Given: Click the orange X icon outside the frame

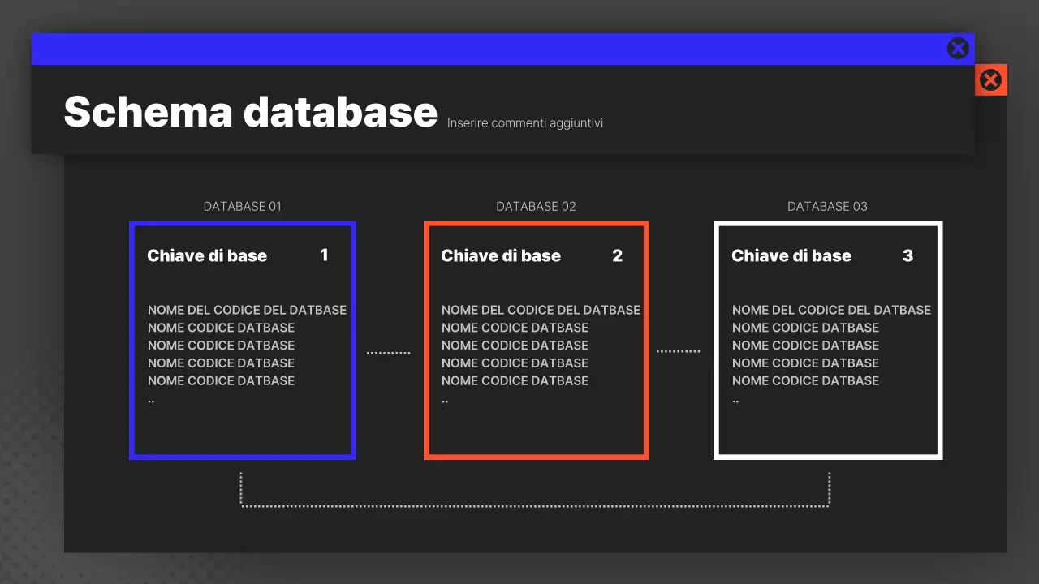Looking at the screenshot, I should (x=990, y=79).
